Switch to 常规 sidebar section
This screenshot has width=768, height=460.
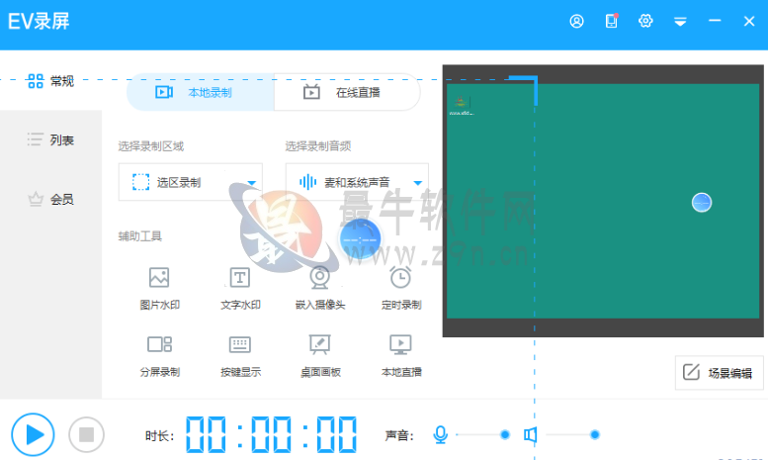click(50, 81)
